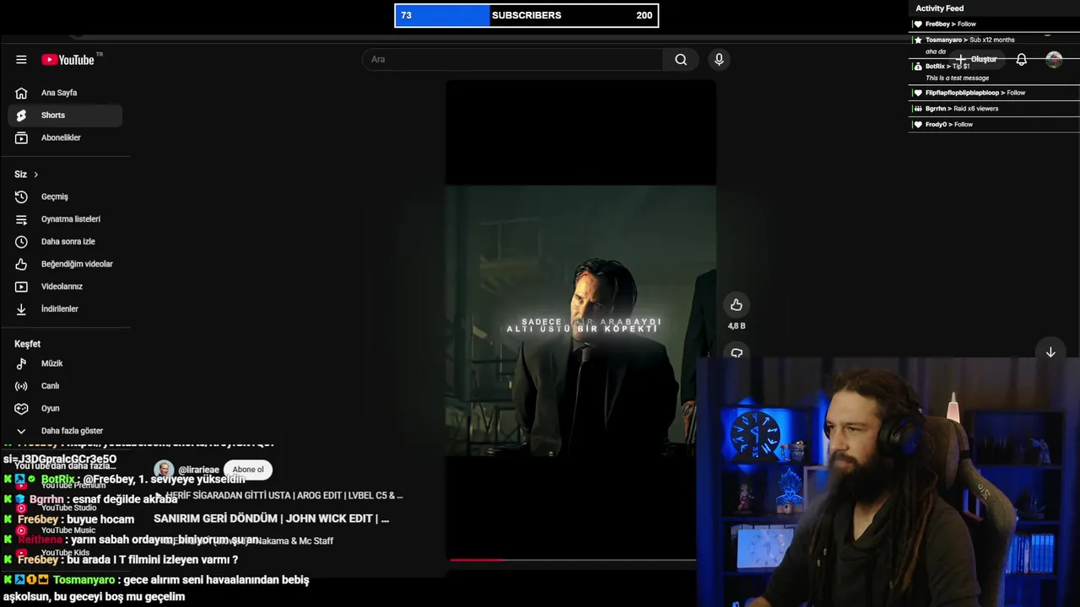The width and height of the screenshot is (1080, 607).
Task: Click the Oynatma listeleri playlist icon
Action: 22,219
